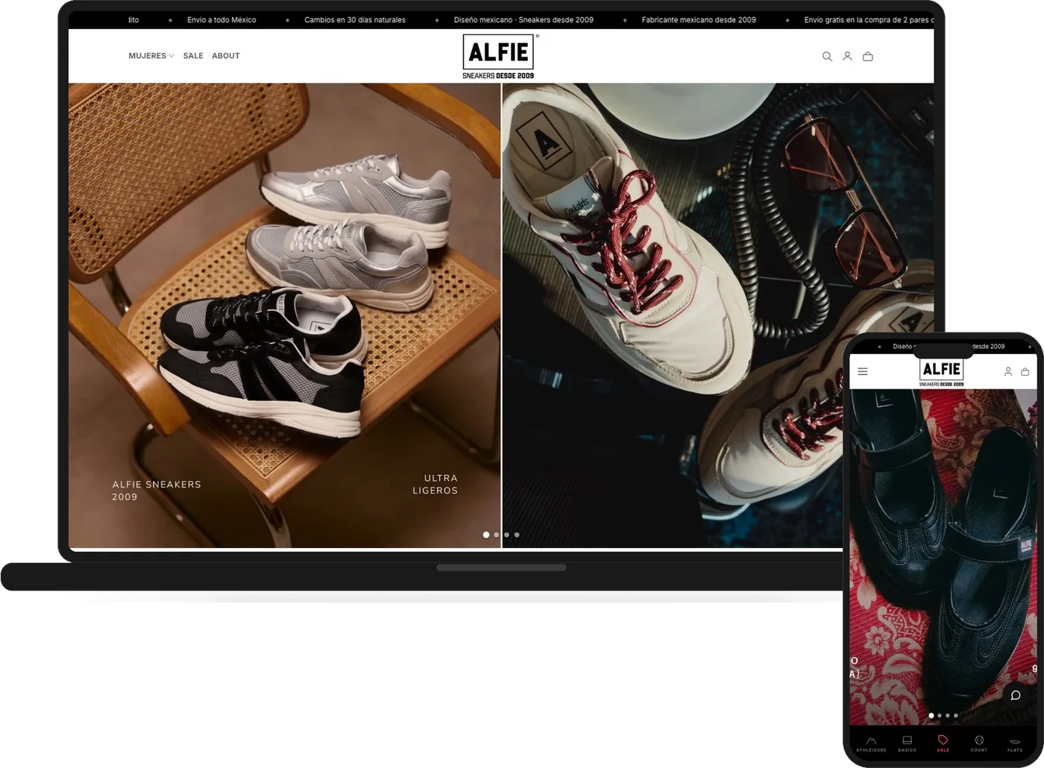Viewport: 1044px width, 768px height.
Task: Open the hamburger menu on the phone
Action: (863, 371)
